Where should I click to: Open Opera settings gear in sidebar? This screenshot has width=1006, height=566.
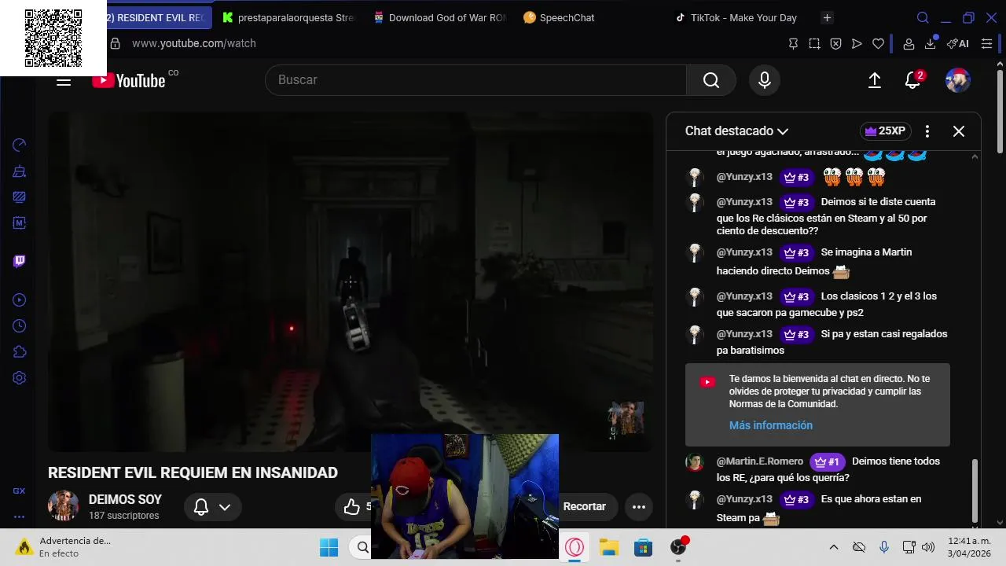(x=20, y=377)
